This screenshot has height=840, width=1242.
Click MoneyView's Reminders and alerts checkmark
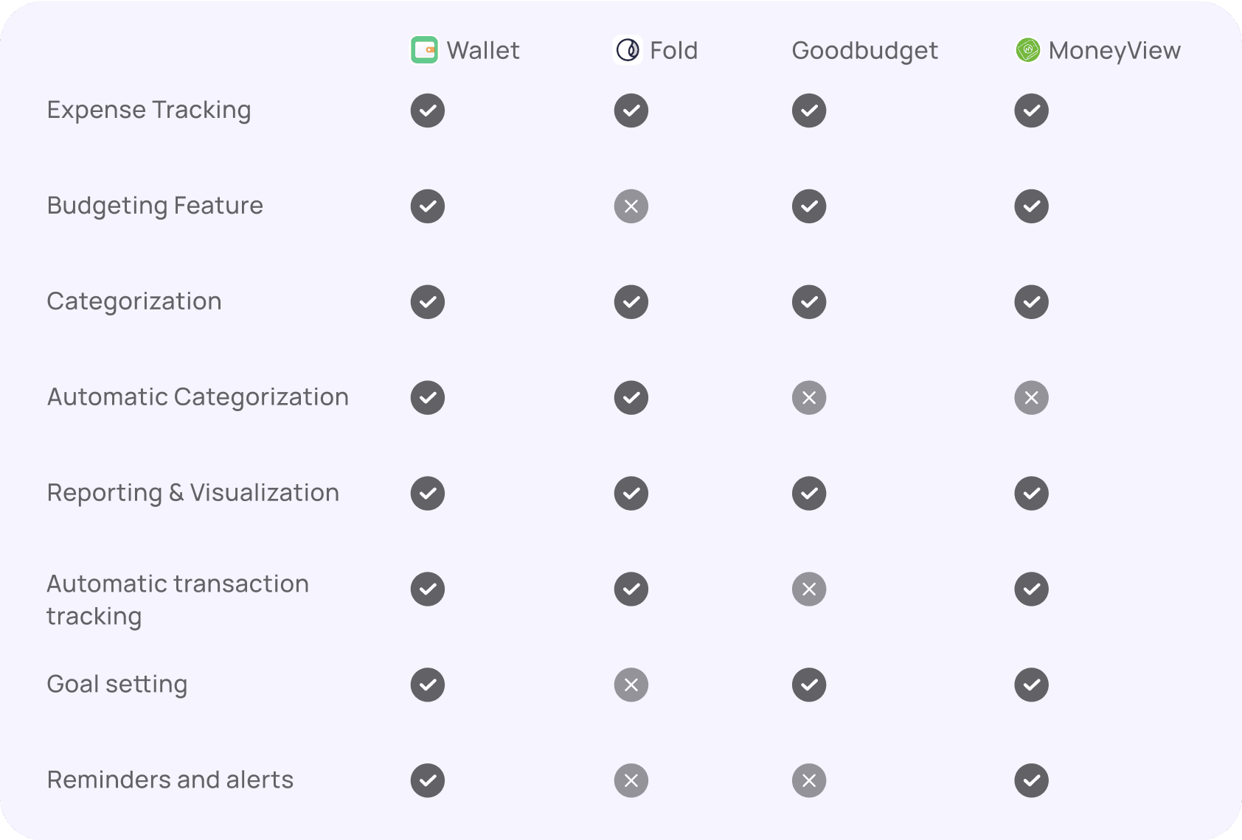click(x=1031, y=781)
